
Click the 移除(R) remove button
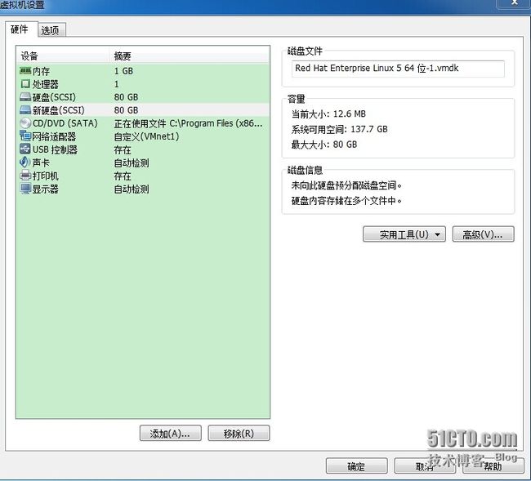tap(239, 434)
